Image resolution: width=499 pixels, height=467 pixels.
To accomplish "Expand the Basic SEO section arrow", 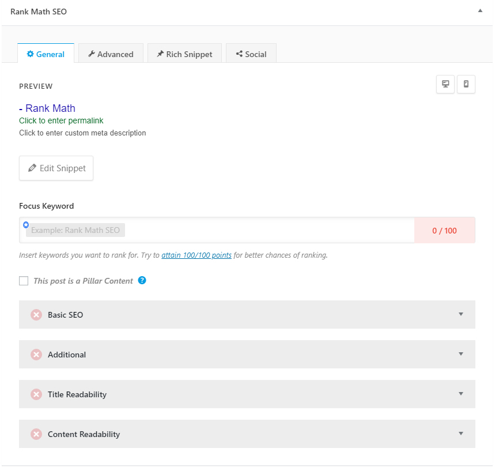I will (461, 314).
